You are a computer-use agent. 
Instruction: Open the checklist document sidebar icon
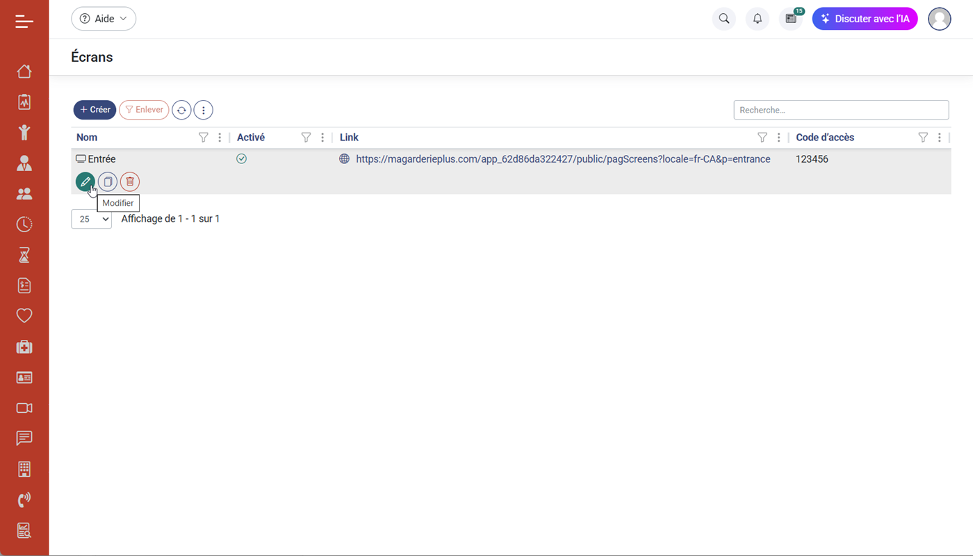[24, 286]
